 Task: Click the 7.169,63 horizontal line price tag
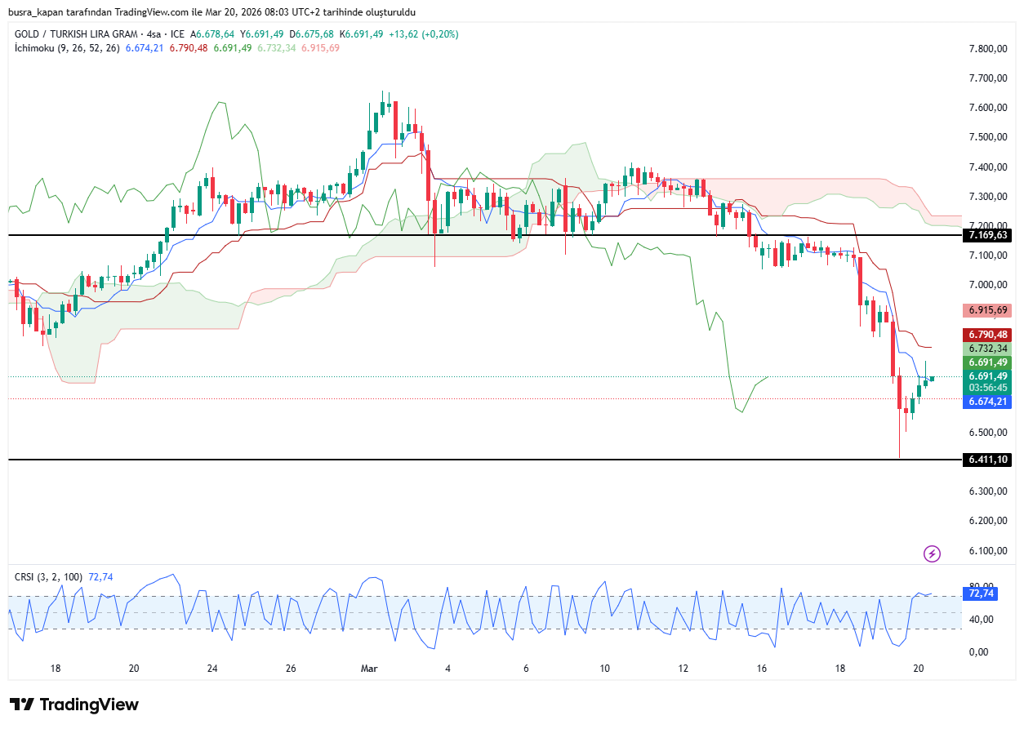(x=988, y=235)
